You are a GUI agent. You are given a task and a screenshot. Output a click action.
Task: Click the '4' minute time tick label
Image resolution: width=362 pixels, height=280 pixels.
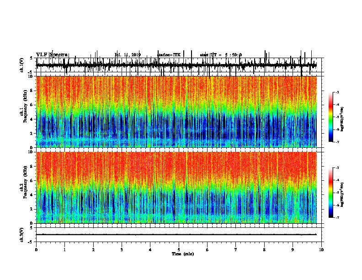pos(150,249)
